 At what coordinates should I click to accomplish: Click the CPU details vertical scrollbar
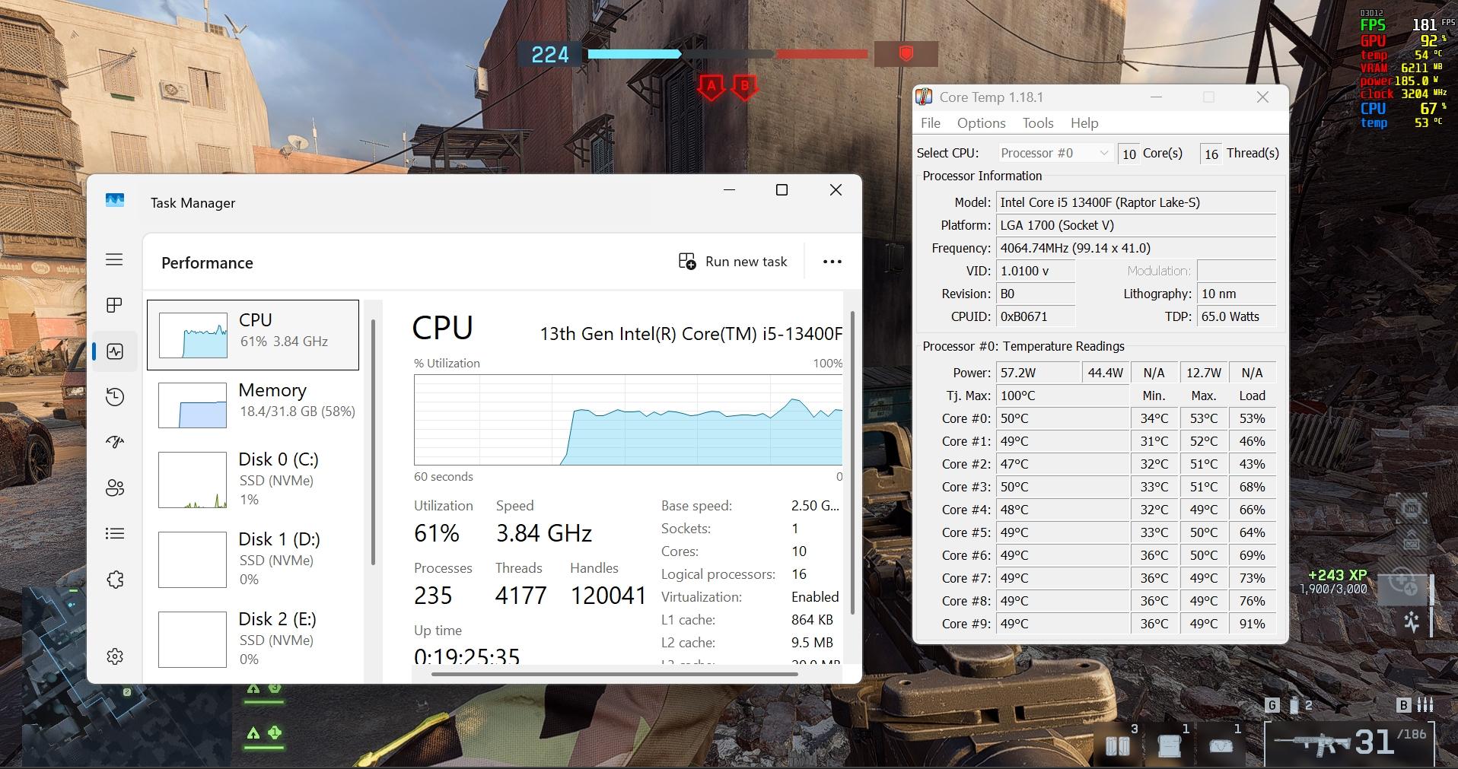pos(852,462)
